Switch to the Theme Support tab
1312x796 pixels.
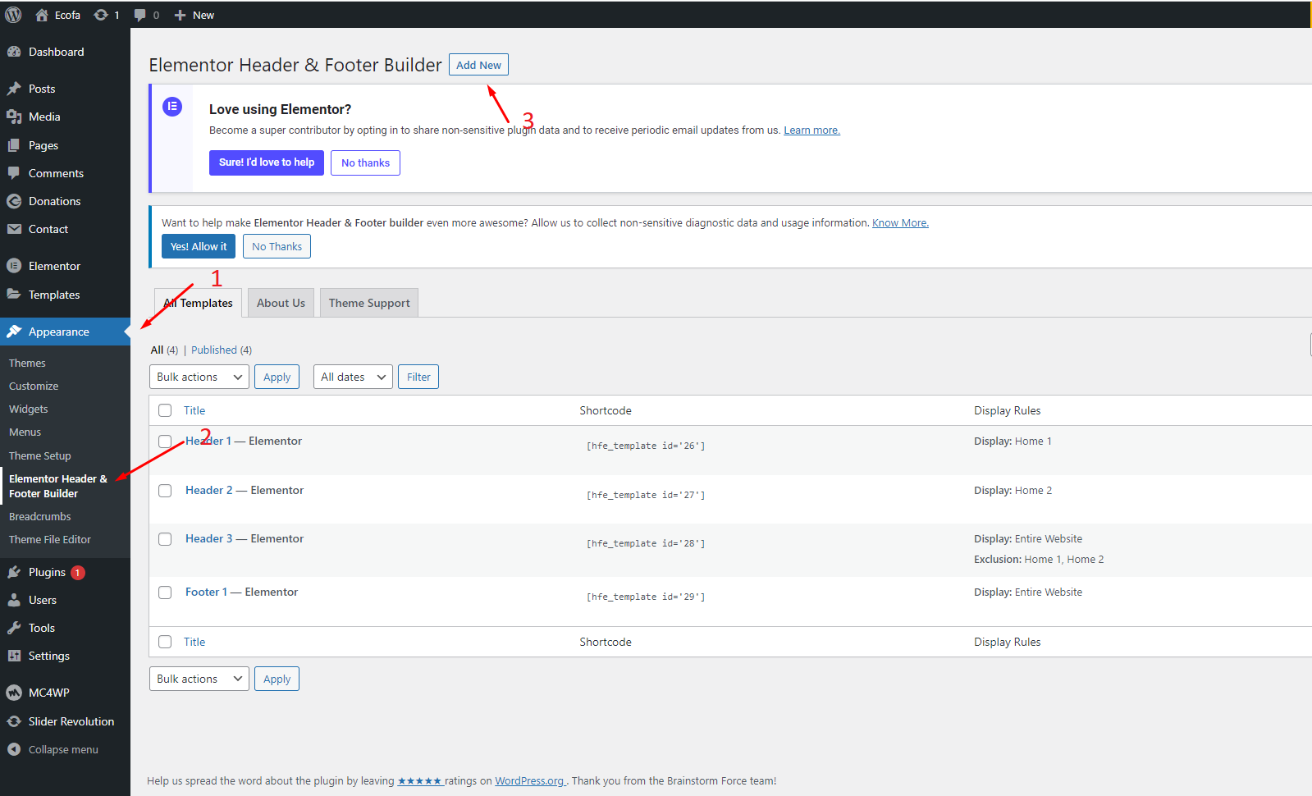tap(369, 303)
